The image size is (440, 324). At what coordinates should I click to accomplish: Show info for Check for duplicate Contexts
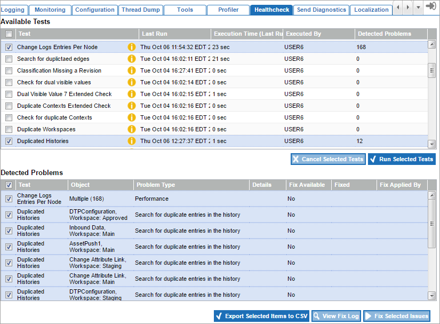[x=132, y=117]
